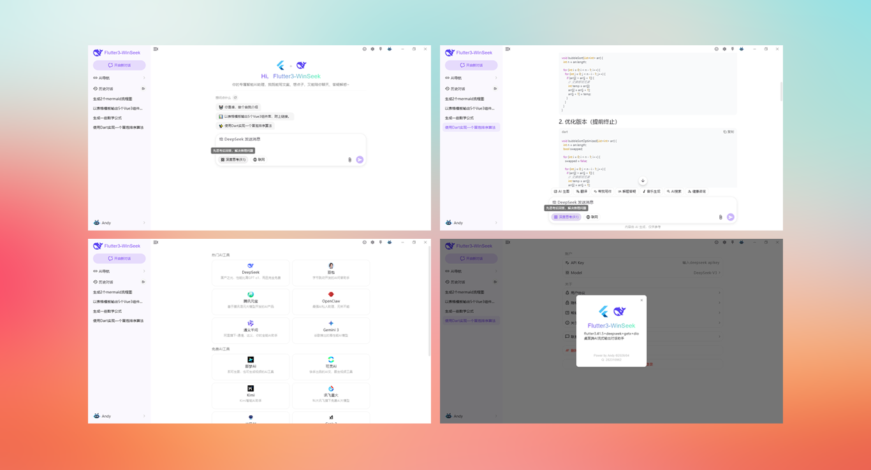The width and height of the screenshot is (871, 470).
Task: Open 生成2个mermaid流程图 chat in the welcome window sidebar
Action: 113,99
